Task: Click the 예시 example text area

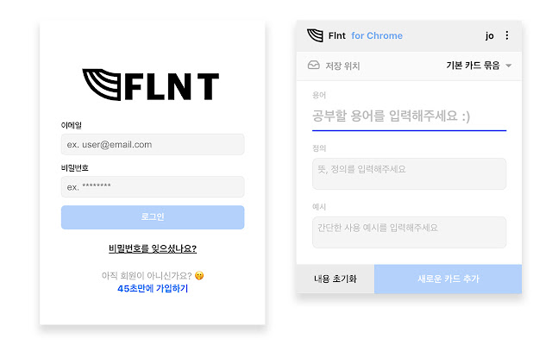Action: pyautogui.click(x=409, y=232)
